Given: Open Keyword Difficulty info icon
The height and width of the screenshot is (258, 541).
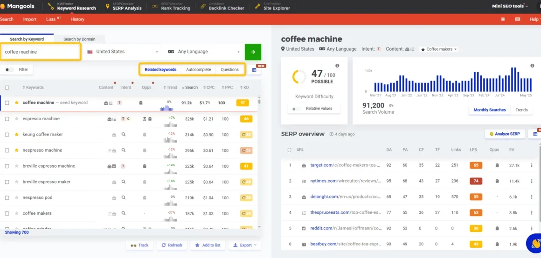Looking at the screenshot, I should [x=337, y=66].
